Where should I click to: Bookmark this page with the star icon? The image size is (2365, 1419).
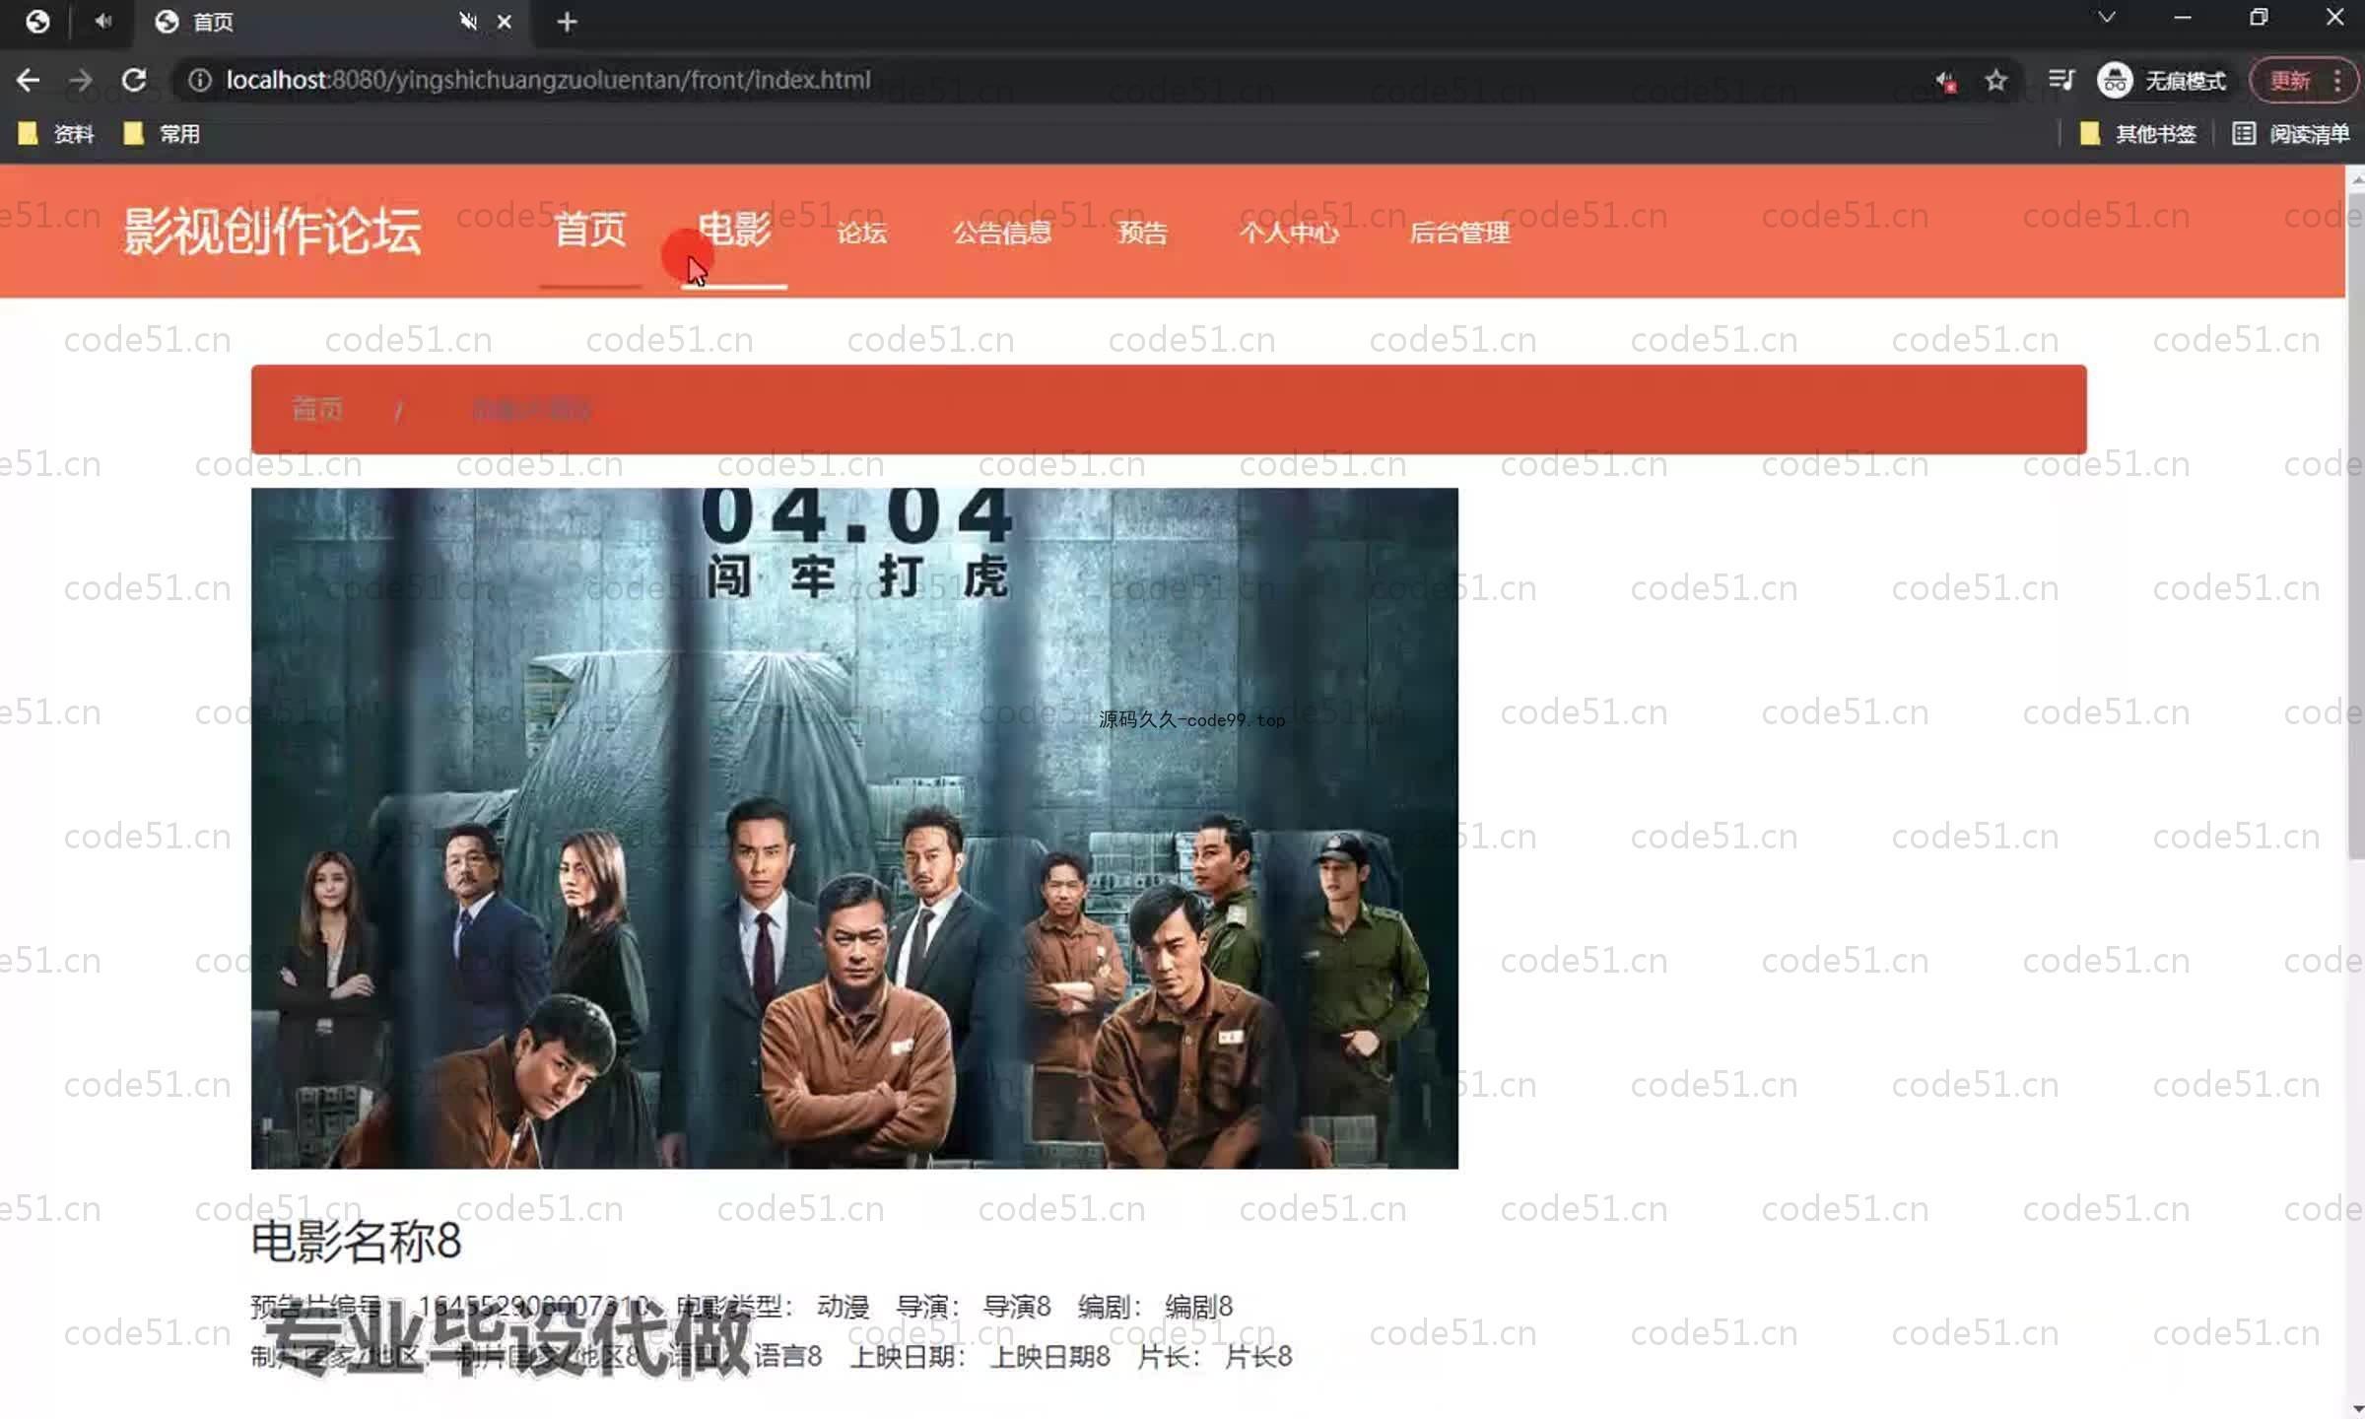[x=1995, y=80]
